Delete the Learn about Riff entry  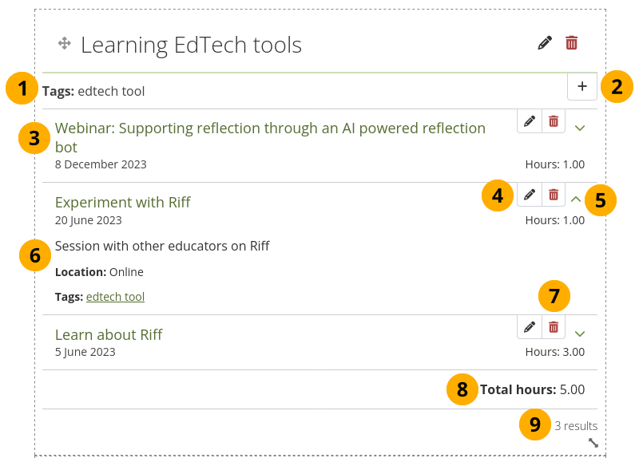pyautogui.click(x=554, y=327)
